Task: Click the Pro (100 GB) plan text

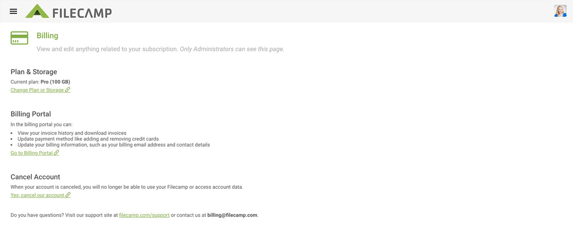Action: tap(55, 82)
